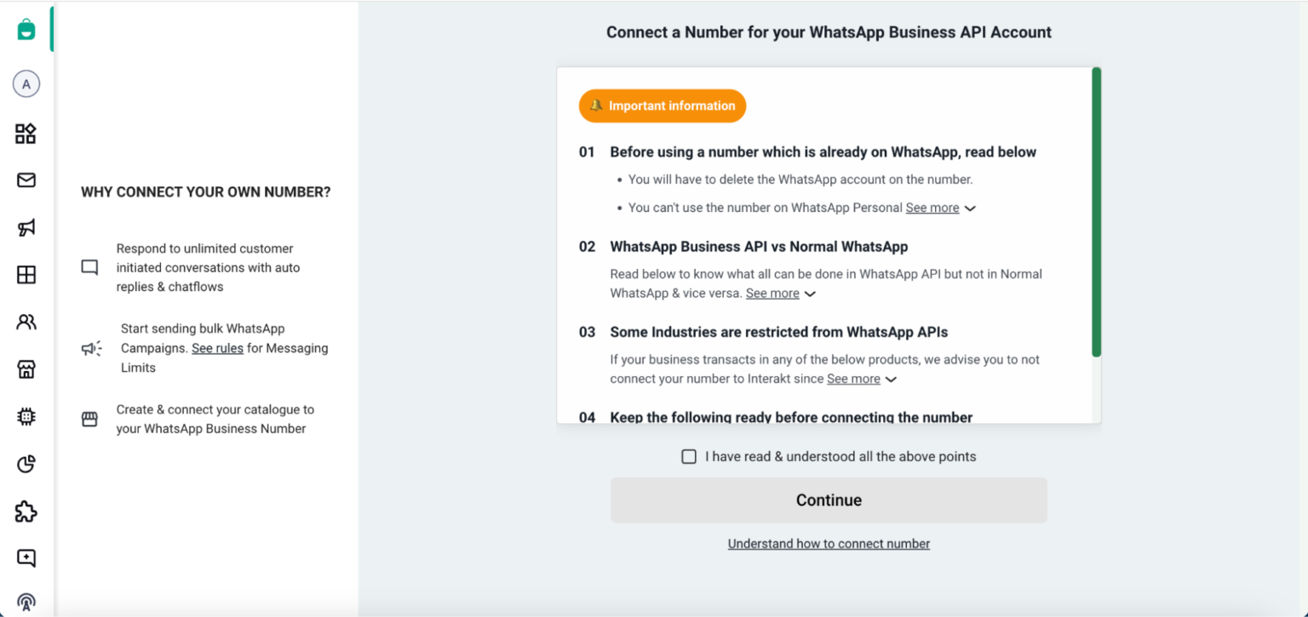
Task: Open the support headset icon
Action: [x=26, y=600]
